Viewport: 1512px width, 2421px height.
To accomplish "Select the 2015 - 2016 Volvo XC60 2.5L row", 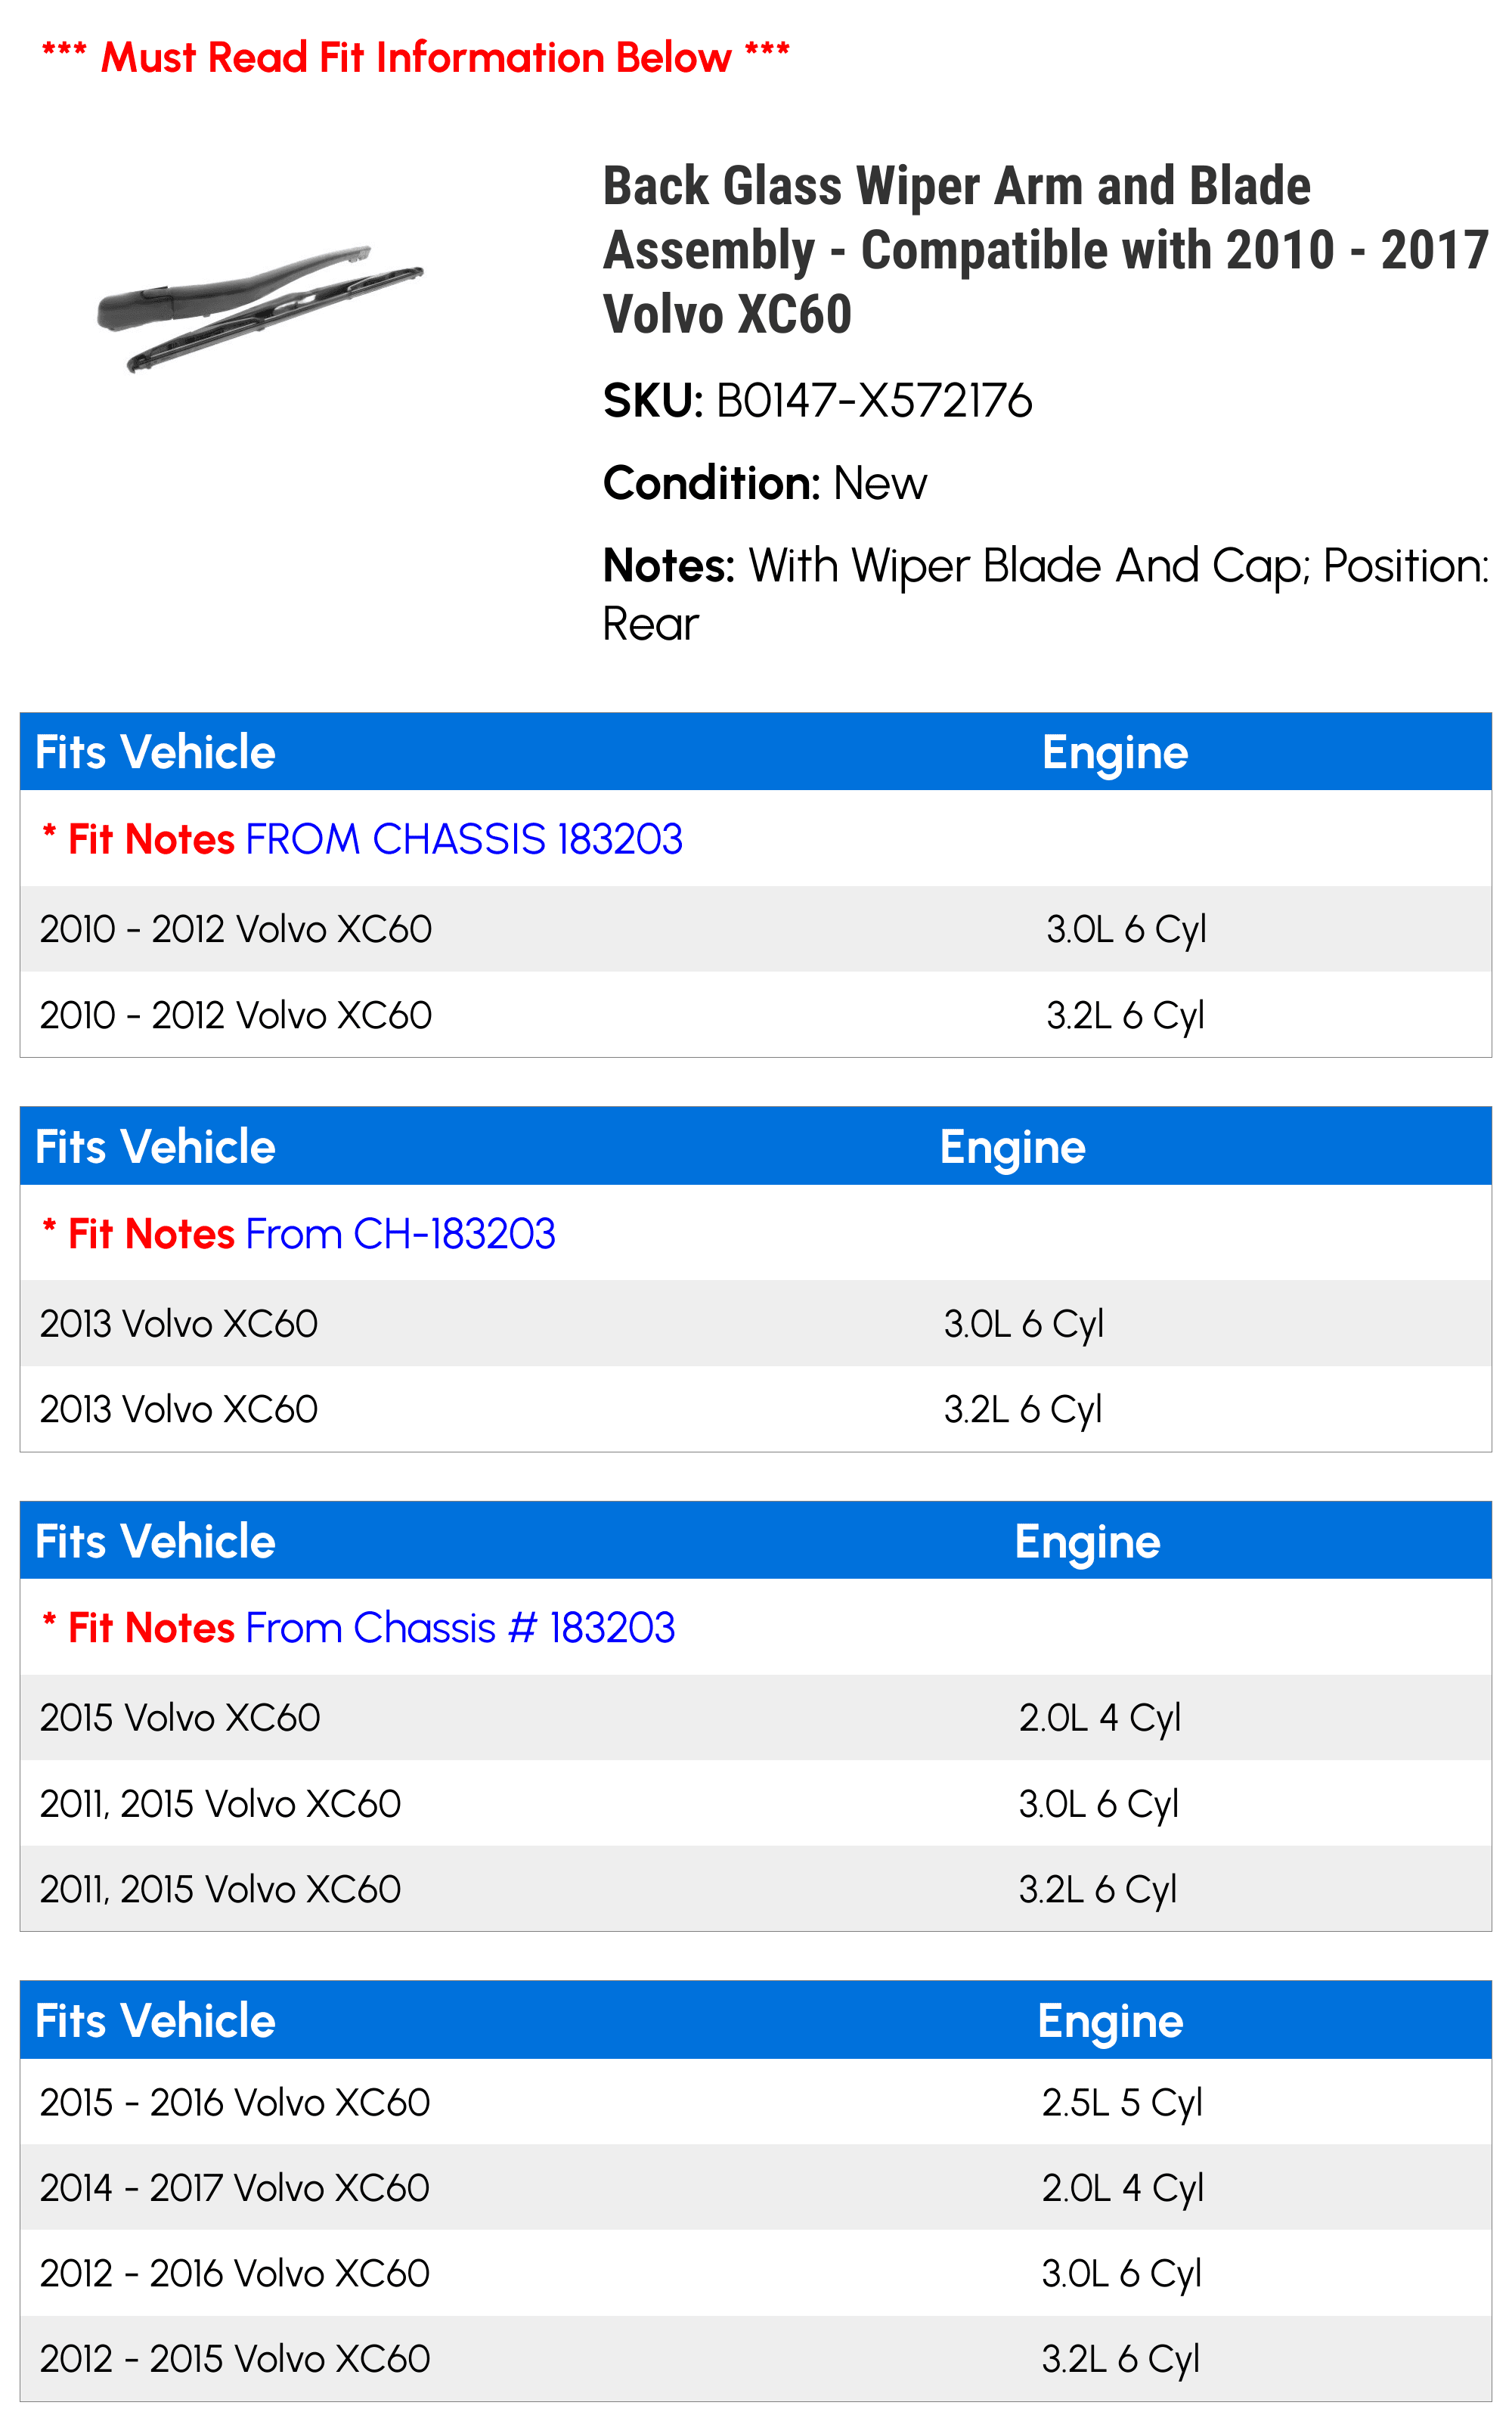I will point(756,2102).
